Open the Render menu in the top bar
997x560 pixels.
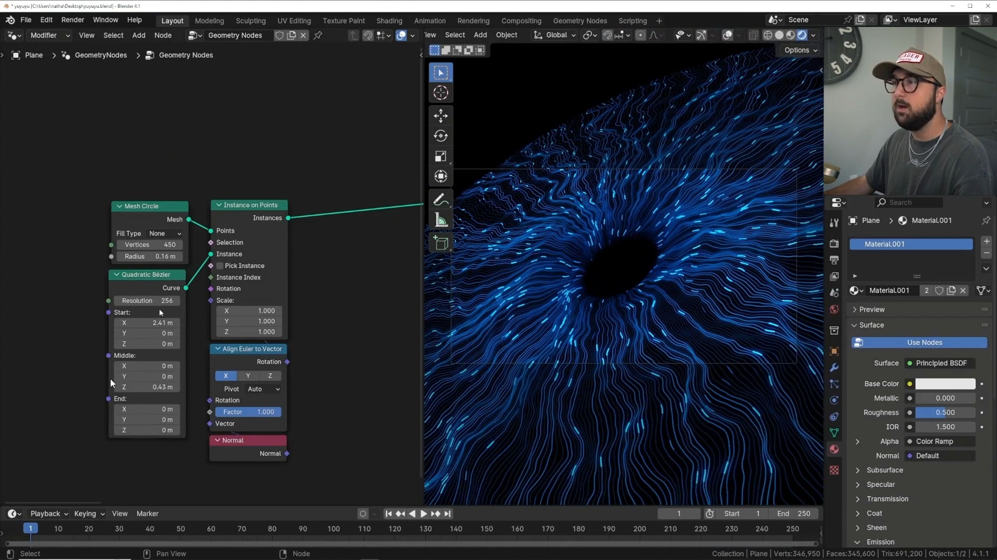72,20
